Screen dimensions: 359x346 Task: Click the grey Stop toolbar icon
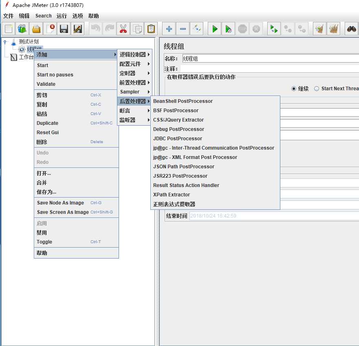point(242,29)
